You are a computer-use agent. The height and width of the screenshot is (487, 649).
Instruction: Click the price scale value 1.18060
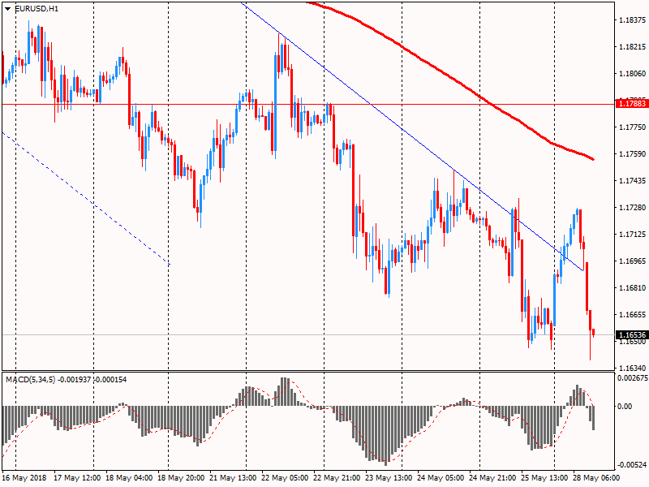pos(632,74)
